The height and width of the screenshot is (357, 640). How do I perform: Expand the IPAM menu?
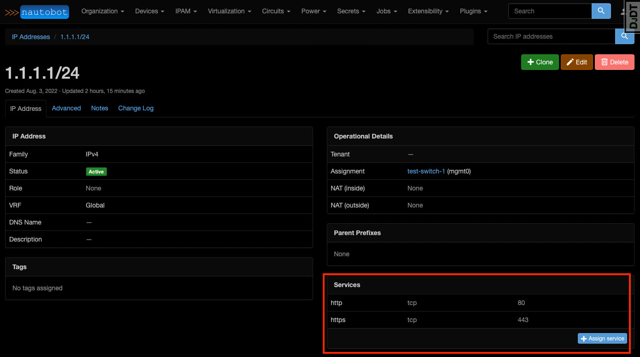[186, 11]
